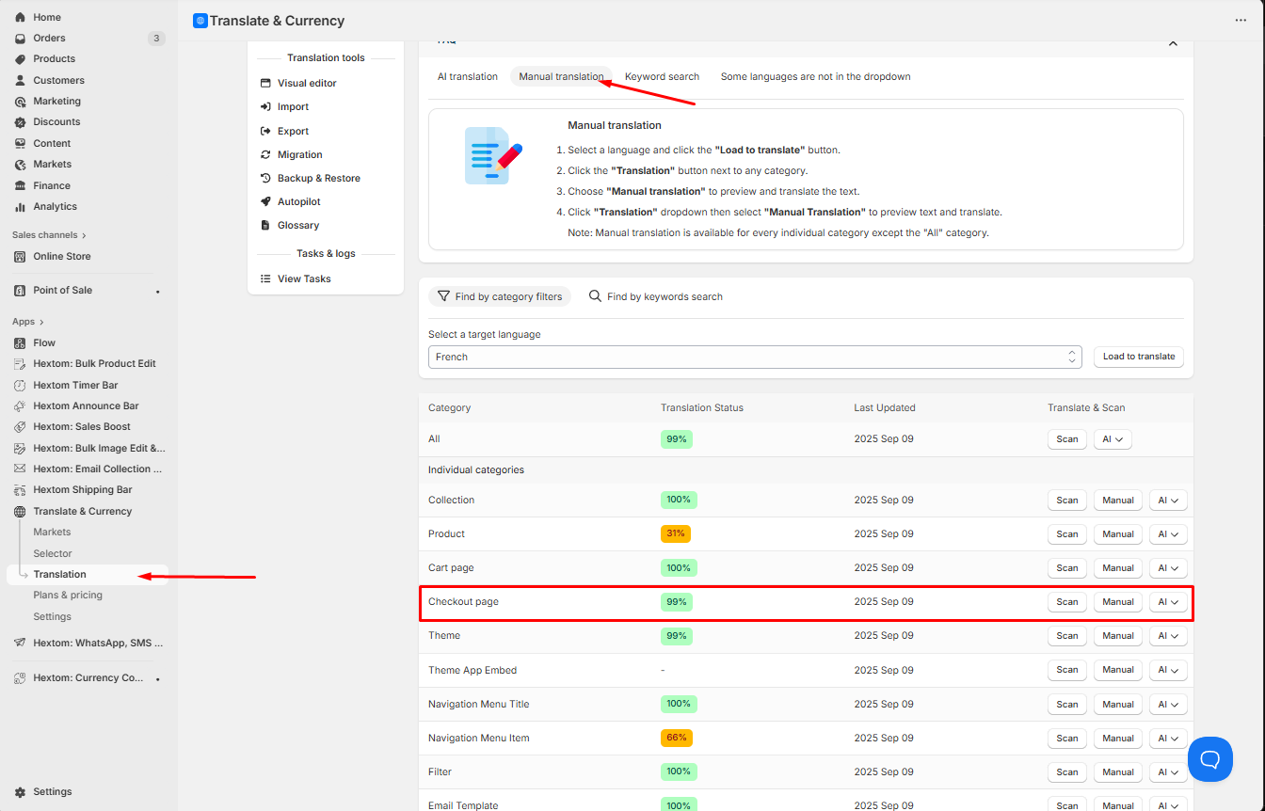Viewport: 1265px width, 811px height.
Task: Click Manual for Theme App Embed row
Action: 1118,670
